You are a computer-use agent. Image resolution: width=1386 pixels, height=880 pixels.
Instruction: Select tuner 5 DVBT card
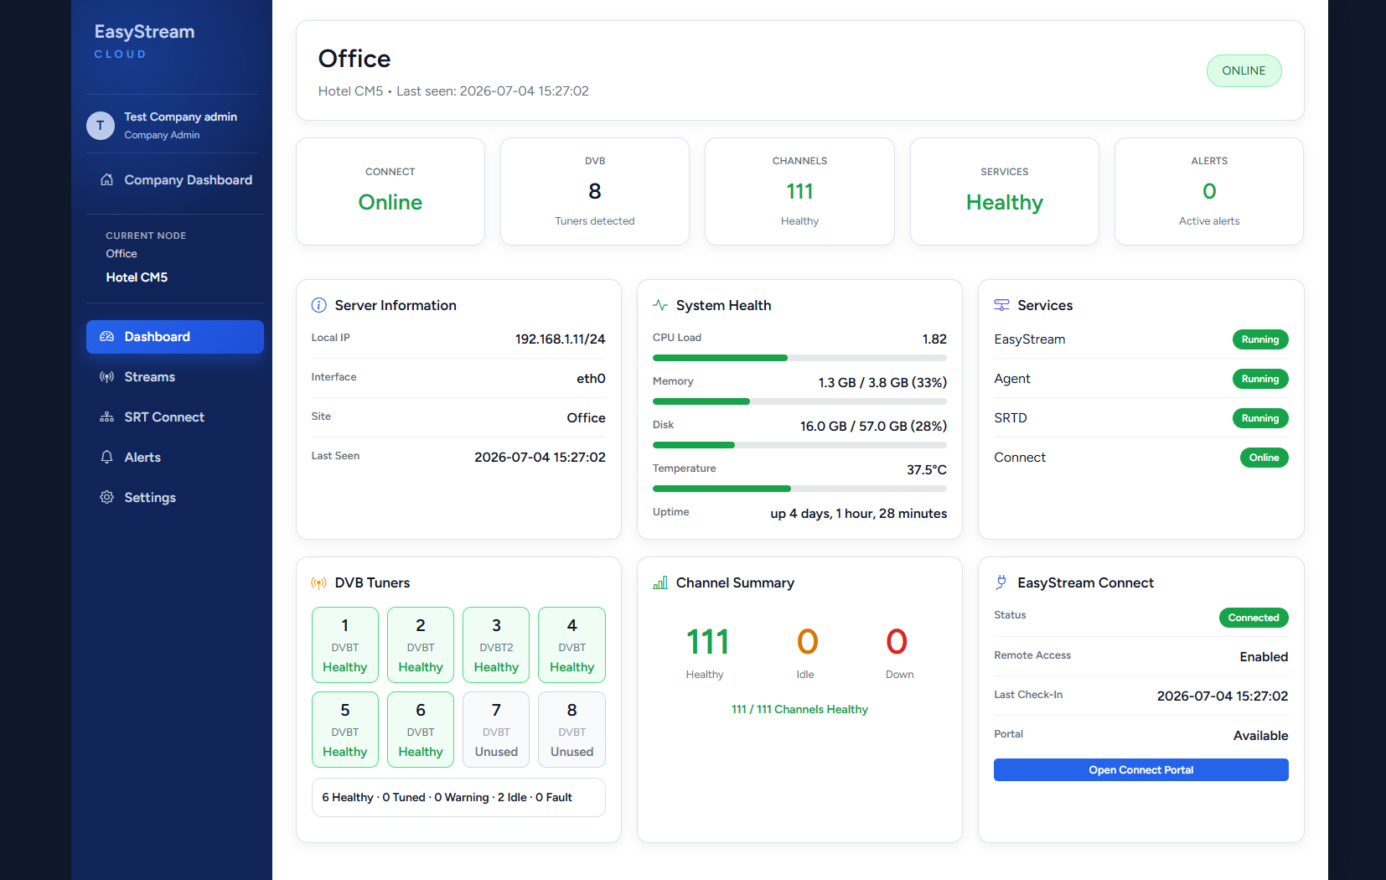pos(345,729)
